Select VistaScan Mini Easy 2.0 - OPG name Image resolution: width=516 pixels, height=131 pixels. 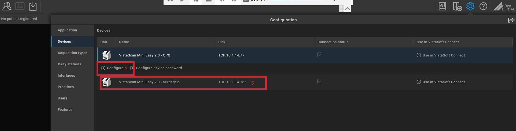click(x=145, y=55)
